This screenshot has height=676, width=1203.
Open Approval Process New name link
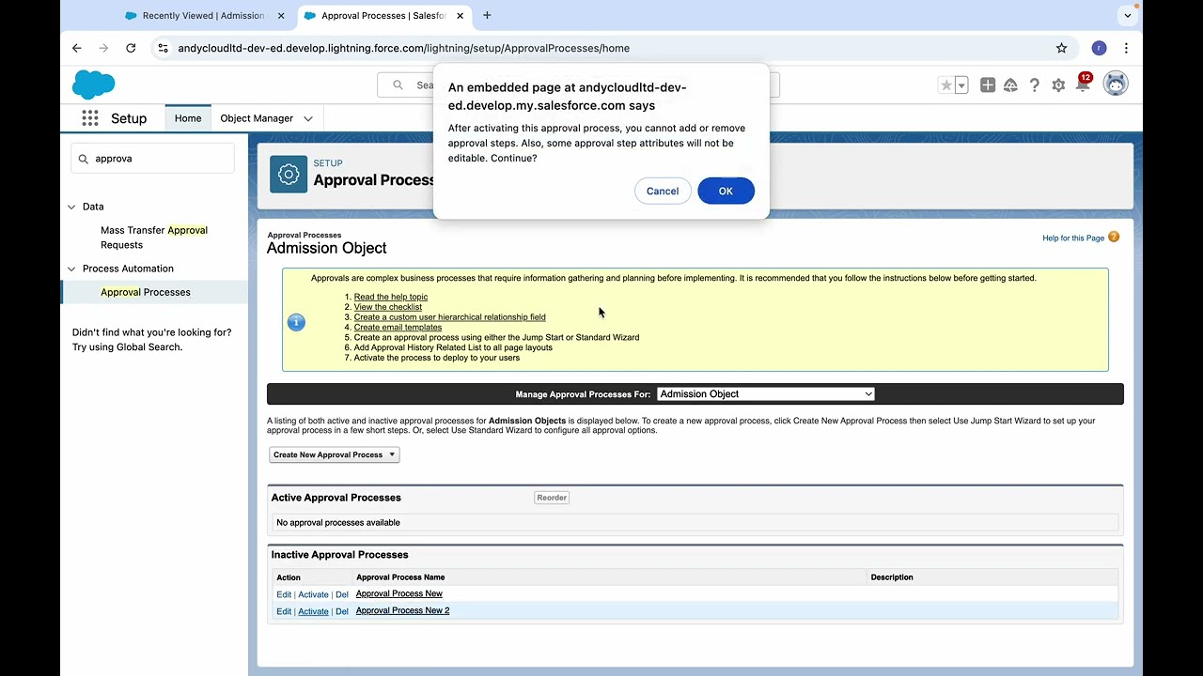coord(399,593)
